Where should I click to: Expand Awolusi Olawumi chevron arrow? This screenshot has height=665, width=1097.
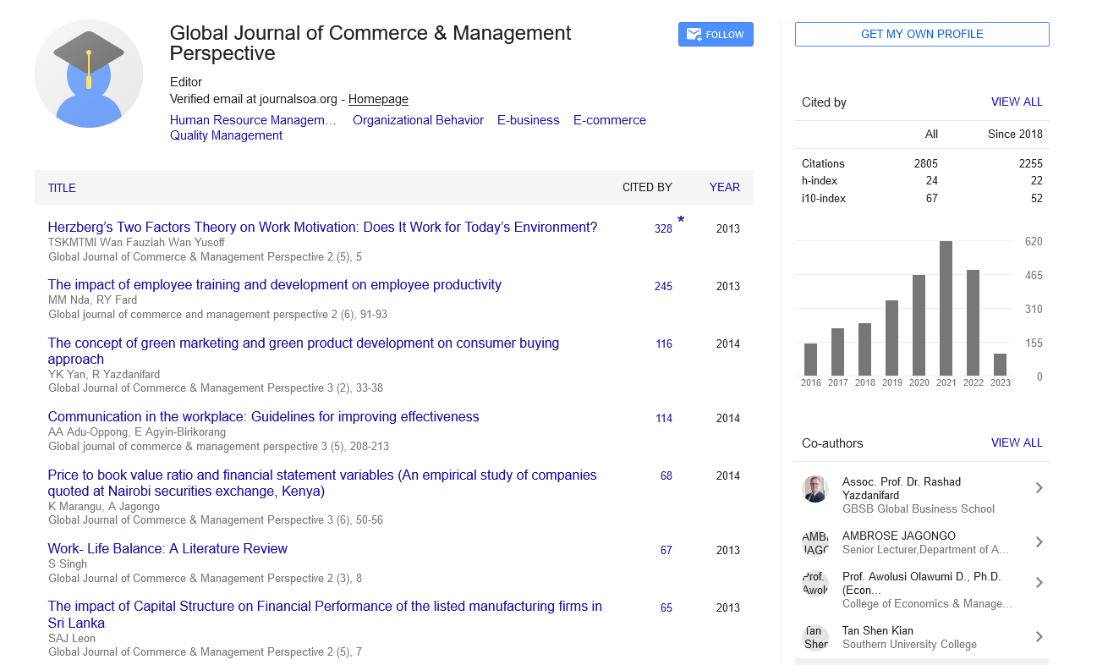pos(1039,583)
